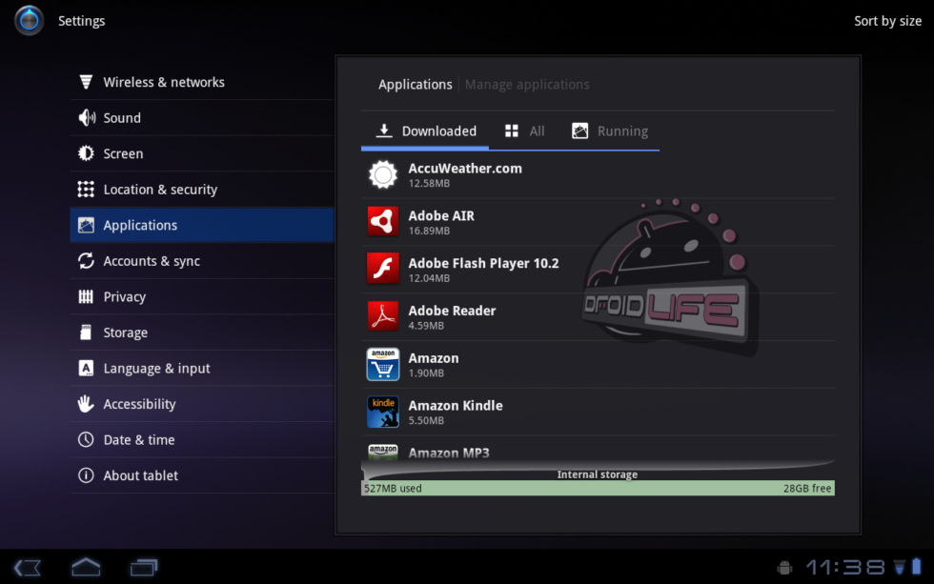Tap the Location & security grid icon
The height and width of the screenshot is (584, 934).
[86, 190]
